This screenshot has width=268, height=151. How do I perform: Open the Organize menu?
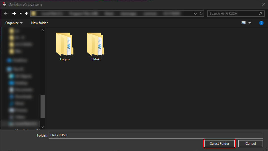click(14, 23)
